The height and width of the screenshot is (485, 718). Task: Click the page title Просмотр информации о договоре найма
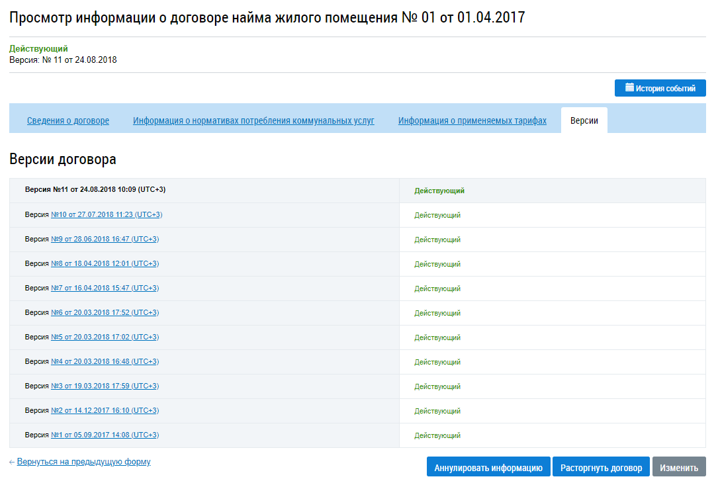pyautogui.click(x=267, y=17)
